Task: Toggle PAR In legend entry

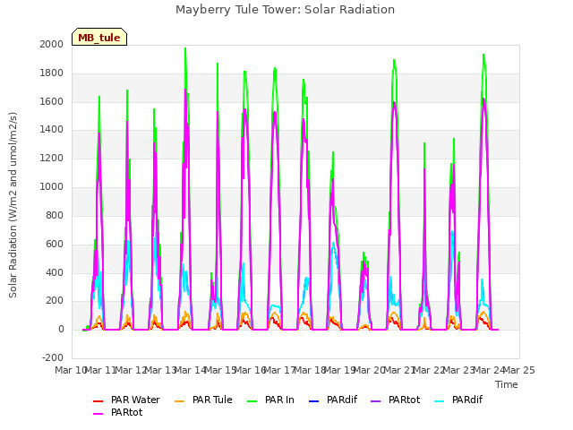Action: click(x=270, y=400)
